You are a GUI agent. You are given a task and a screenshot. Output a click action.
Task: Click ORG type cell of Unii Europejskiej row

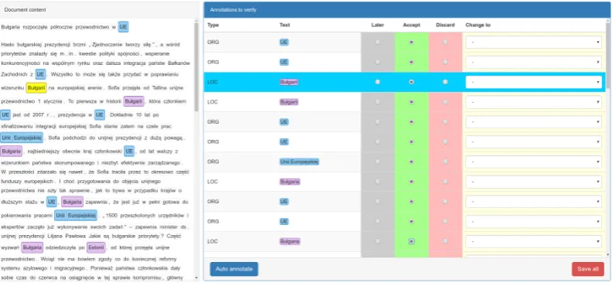[213, 162]
